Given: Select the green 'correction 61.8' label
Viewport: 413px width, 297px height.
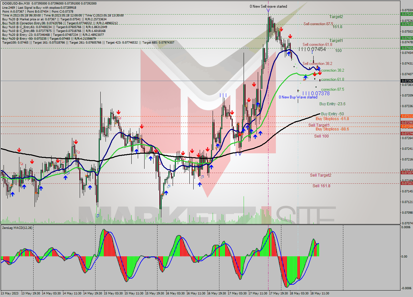Looking at the screenshot, I should pos(332,79).
